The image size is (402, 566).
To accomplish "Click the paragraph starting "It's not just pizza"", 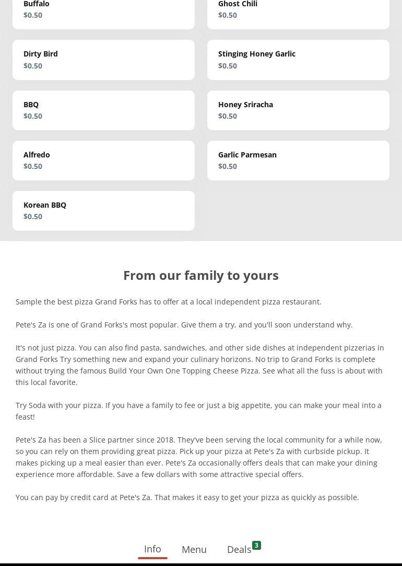I will coord(200,365).
